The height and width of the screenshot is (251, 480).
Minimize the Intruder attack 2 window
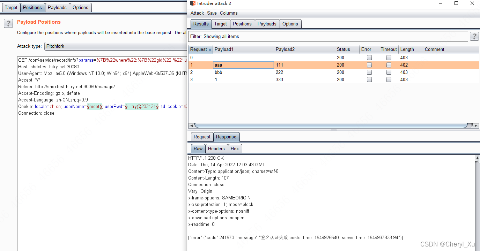click(440, 3)
